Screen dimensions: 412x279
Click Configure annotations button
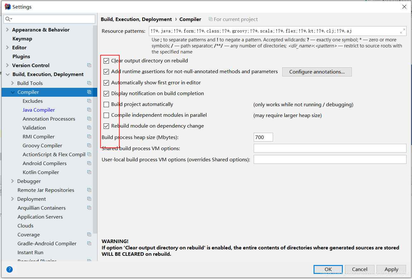pos(317,72)
